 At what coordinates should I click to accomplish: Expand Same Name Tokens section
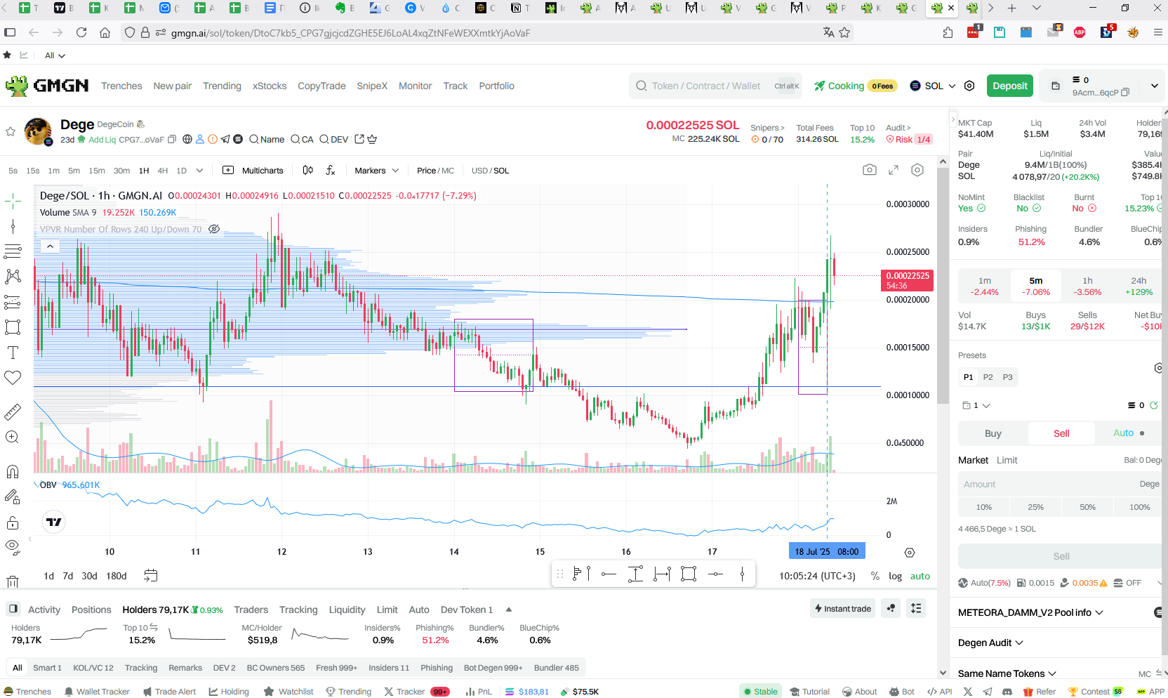pyautogui.click(x=1007, y=673)
